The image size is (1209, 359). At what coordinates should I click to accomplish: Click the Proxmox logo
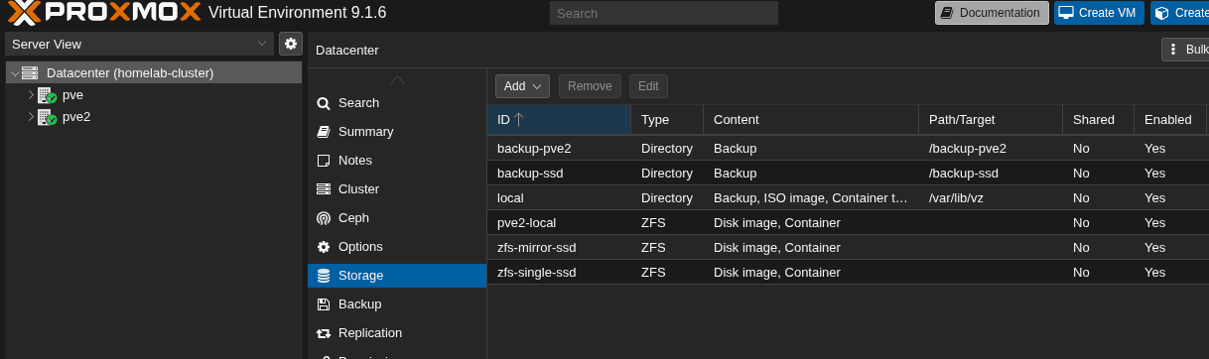[x=103, y=13]
